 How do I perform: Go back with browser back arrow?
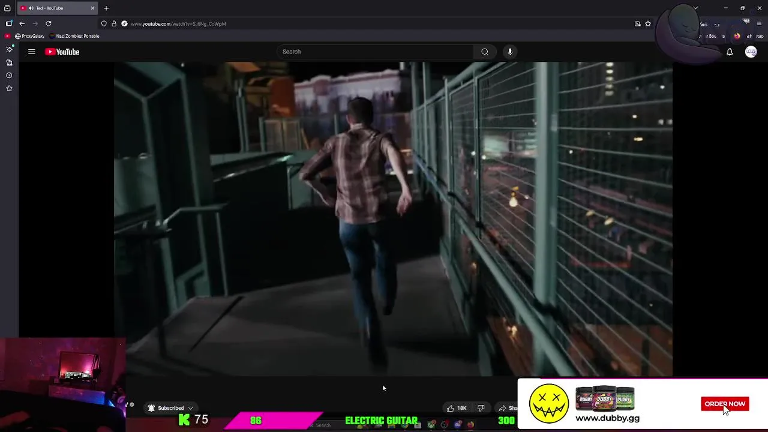[x=22, y=23]
